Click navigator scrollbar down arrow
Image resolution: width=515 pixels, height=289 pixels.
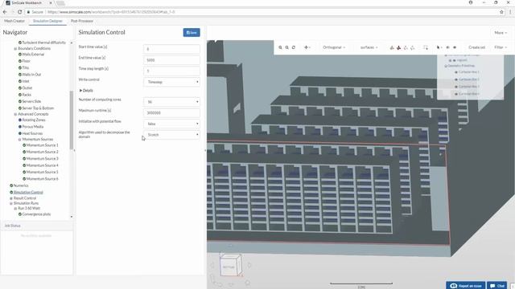click(x=72, y=217)
